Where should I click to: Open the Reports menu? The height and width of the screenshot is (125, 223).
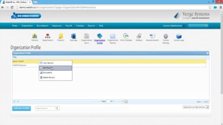[91, 26]
